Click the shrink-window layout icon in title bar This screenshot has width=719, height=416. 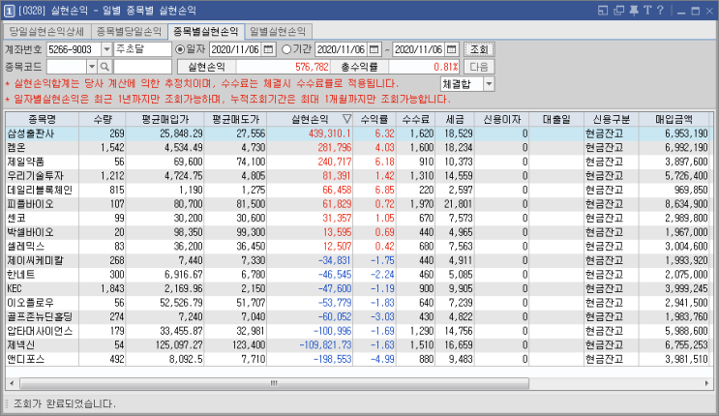(x=603, y=10)
